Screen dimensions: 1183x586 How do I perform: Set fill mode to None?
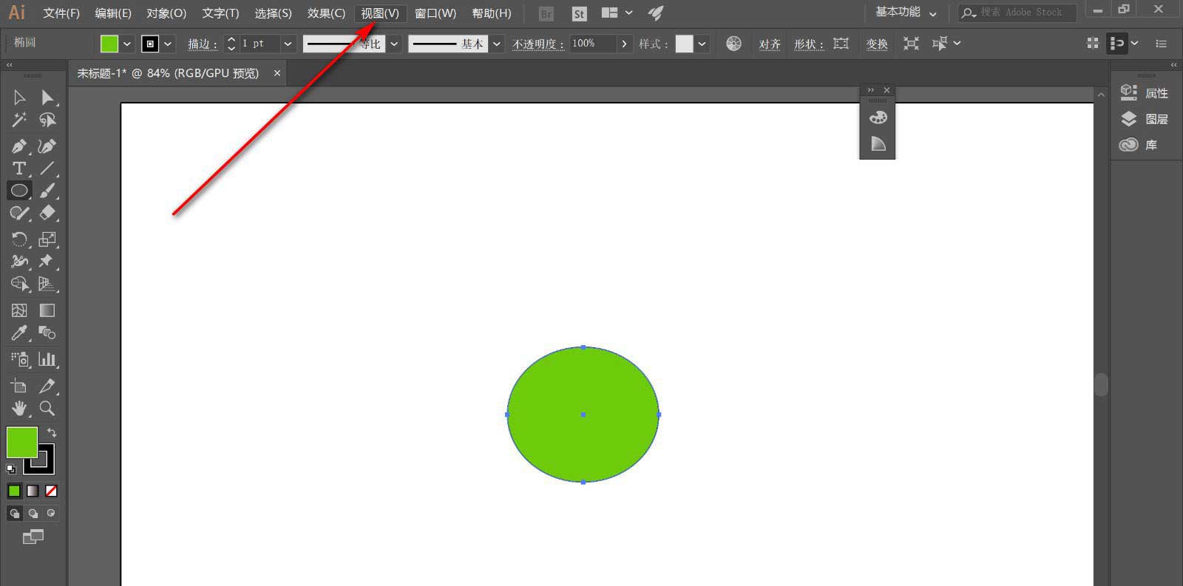pyautogui.click(x=51, y=491)
